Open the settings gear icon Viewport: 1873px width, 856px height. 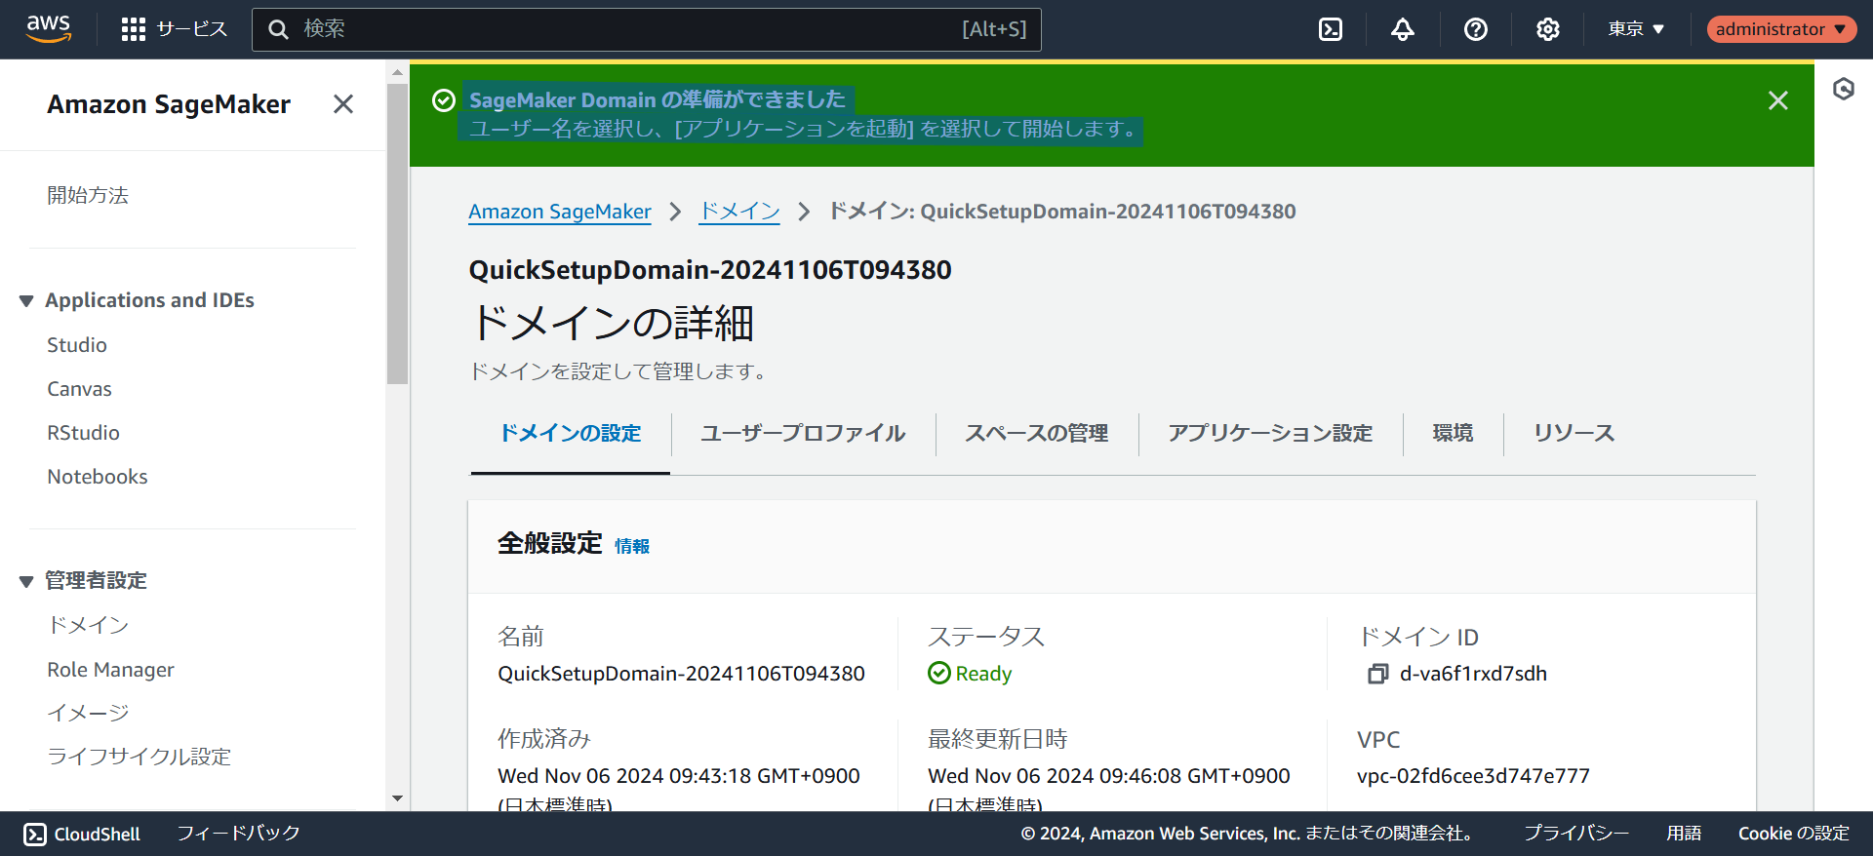(x=1547, y=29)
